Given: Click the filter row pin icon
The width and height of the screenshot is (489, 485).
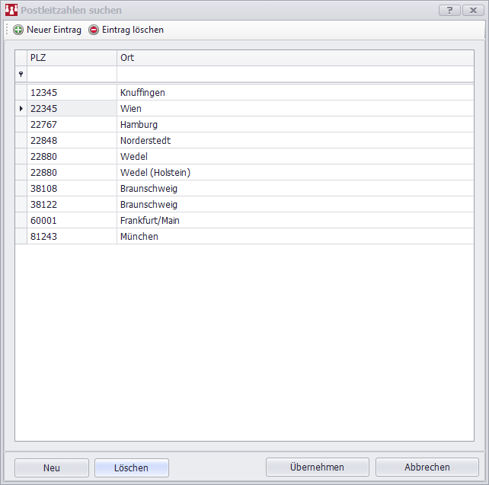Looking at the screenshot, I should point(21,74).
